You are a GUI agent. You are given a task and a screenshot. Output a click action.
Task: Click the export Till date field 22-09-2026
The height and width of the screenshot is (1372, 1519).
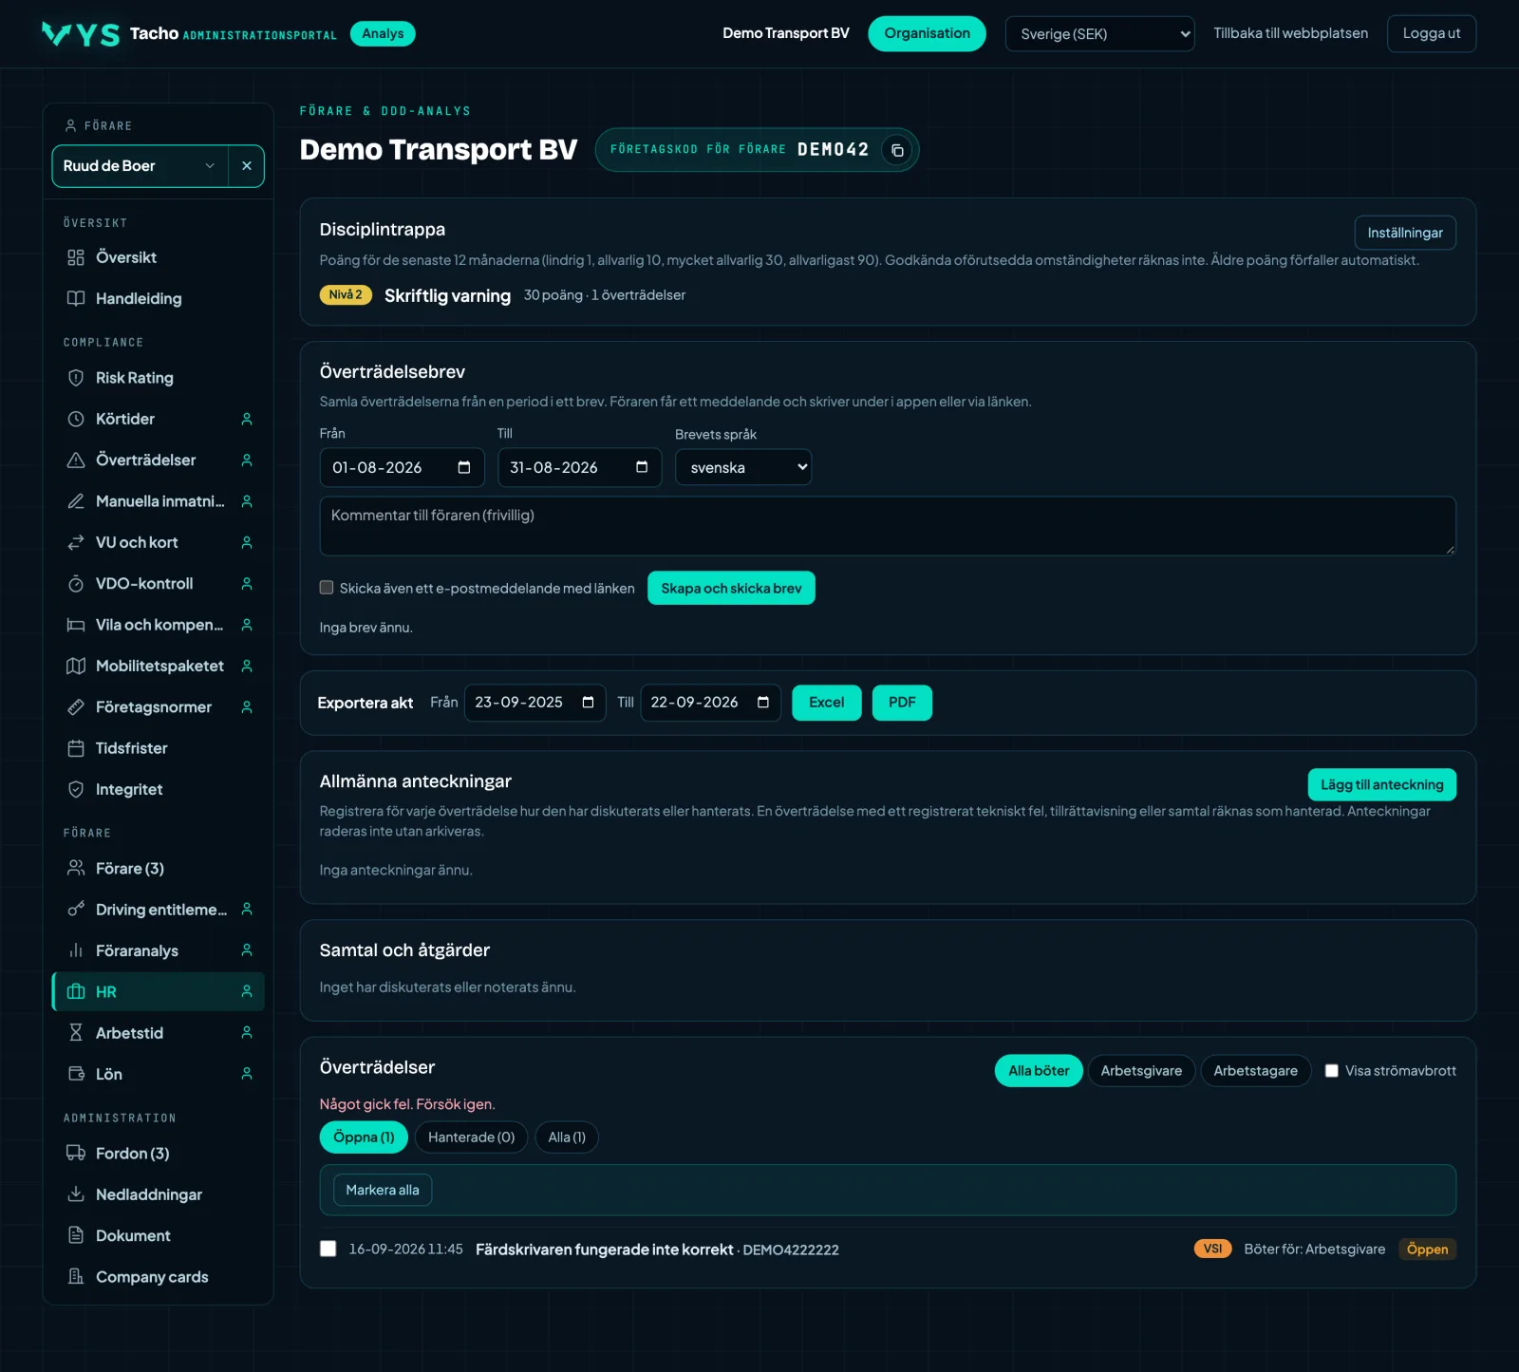[x=711, y=703]
